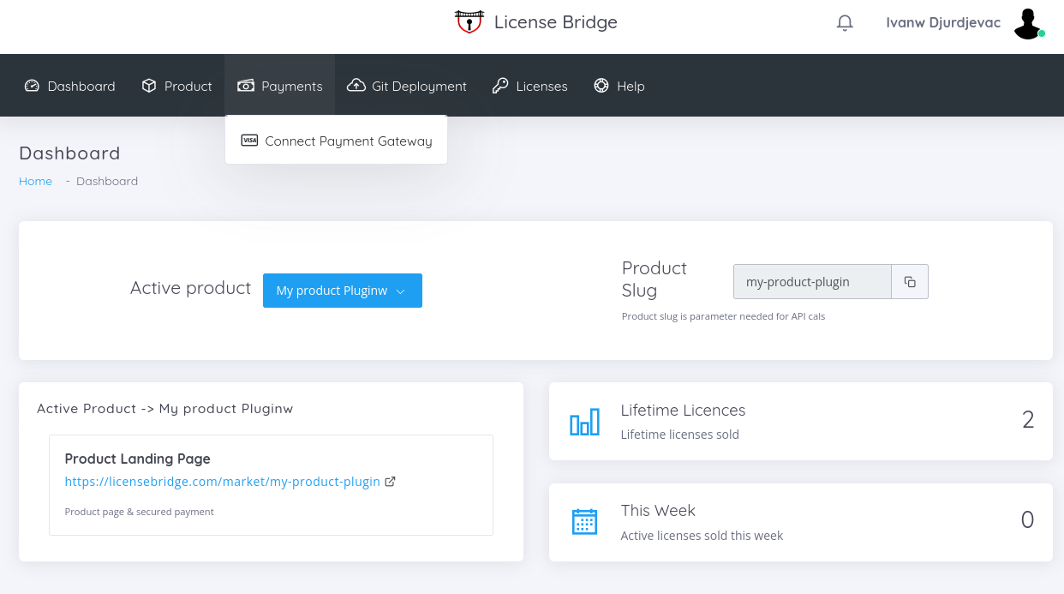Viewport: 1064px width, 594px height.
Task: Select Connect Payment Gateway option
Action: tap(336, 141)
